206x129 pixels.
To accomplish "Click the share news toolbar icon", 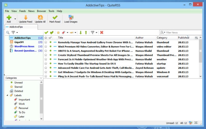I will [x=71, y=32].
